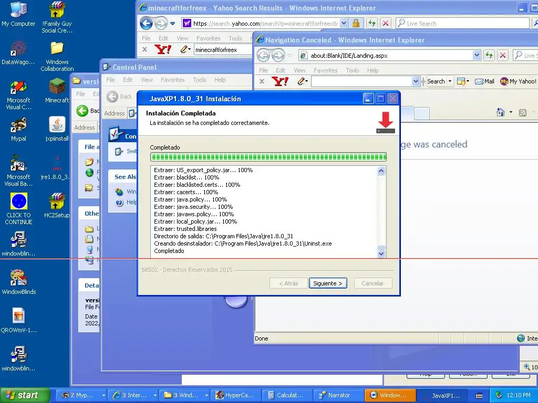Open Yahoo search URL address dropdown

344,23
